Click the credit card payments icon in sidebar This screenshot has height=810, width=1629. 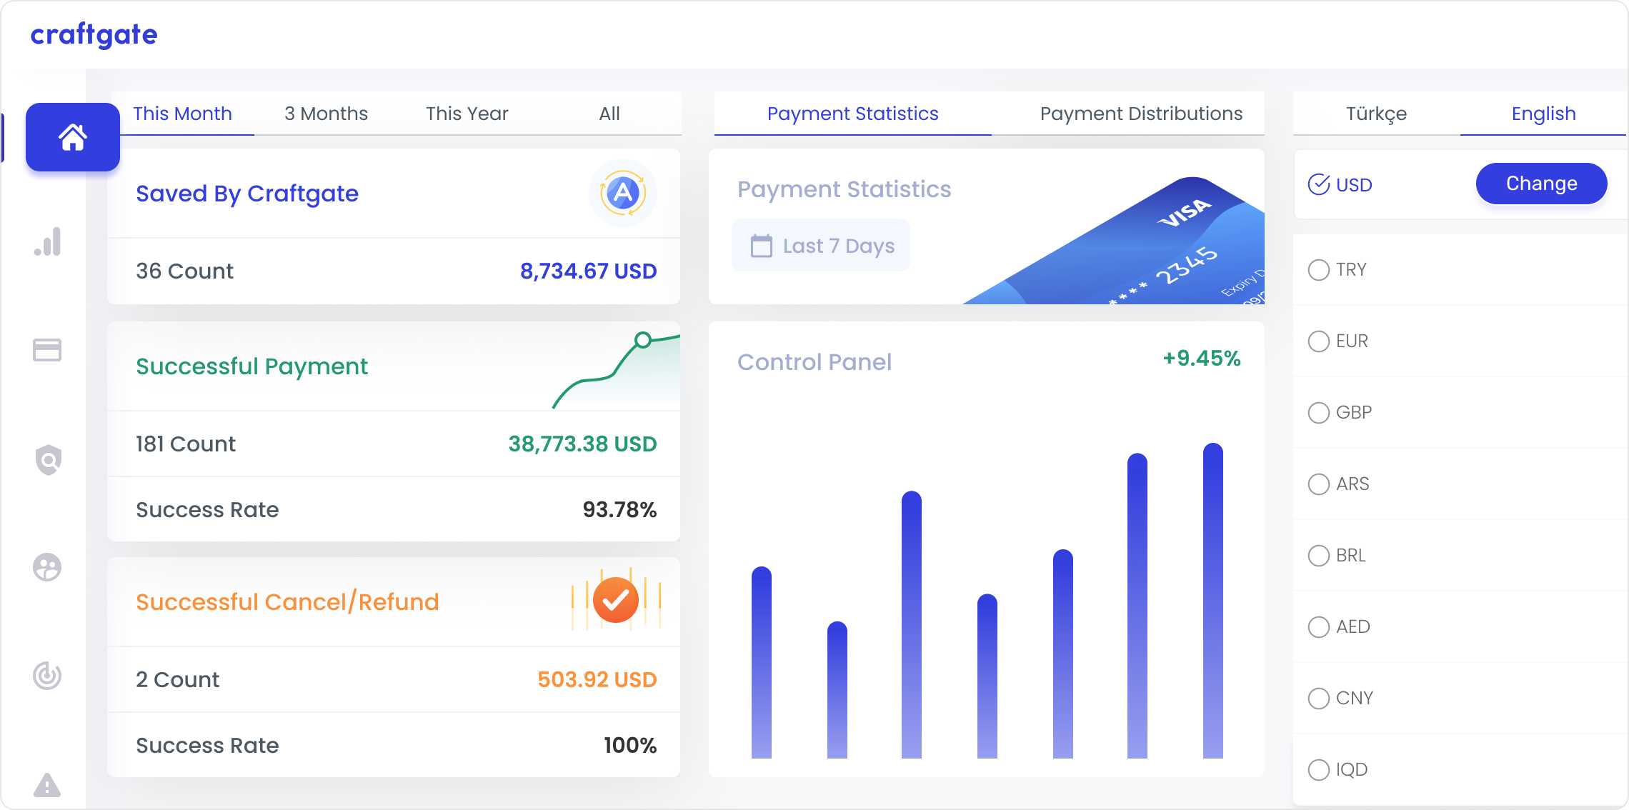tap(47, 351)
